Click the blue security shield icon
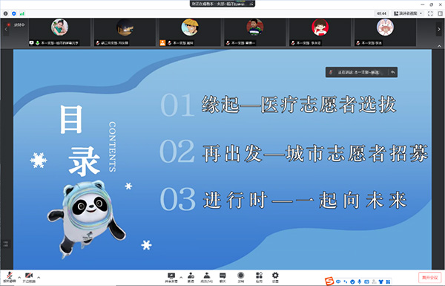Image resolution: width=445 pixels, height=286 pixels. (14, 13)
